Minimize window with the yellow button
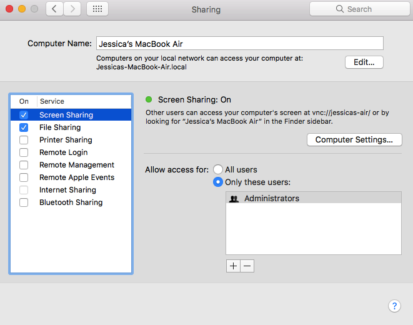 [x=22, y=9]
